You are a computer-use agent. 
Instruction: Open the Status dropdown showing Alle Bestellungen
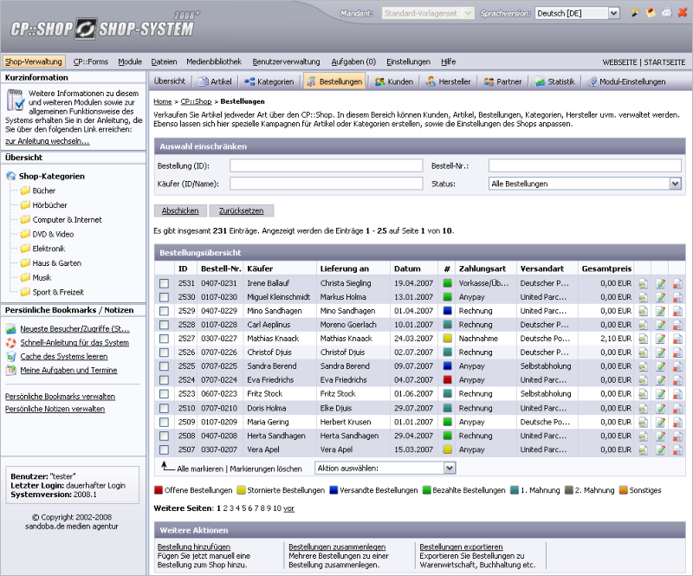pos(585,184)
